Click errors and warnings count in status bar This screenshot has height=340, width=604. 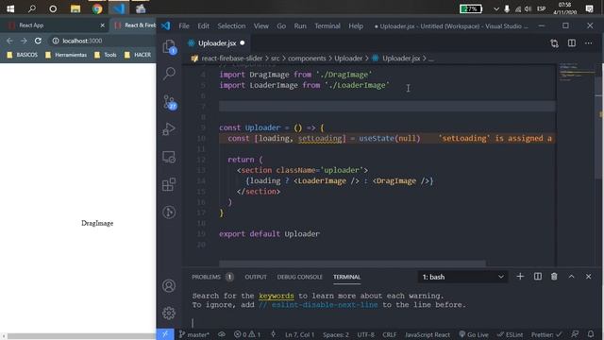click(x=247, y=334)
